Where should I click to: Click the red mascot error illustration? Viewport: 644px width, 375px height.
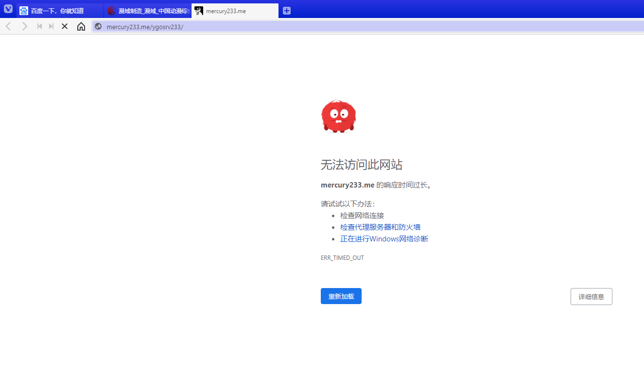tap(338, 116)
